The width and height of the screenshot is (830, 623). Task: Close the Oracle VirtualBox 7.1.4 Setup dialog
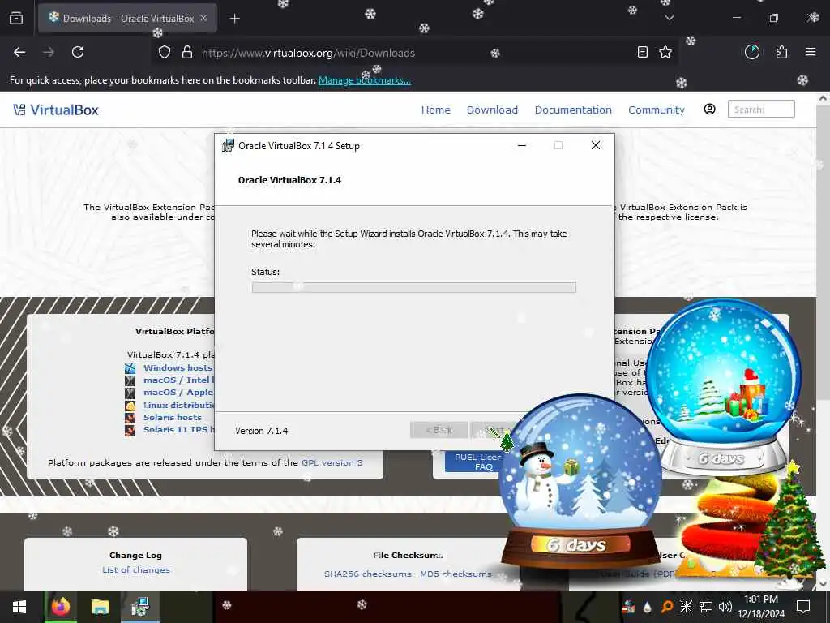tap(596, 145)
